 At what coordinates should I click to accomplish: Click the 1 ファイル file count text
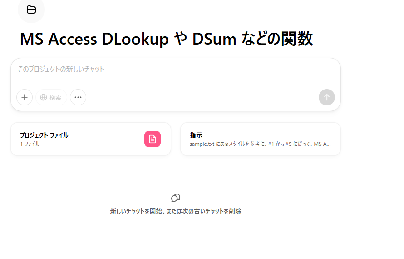(30, 144)
